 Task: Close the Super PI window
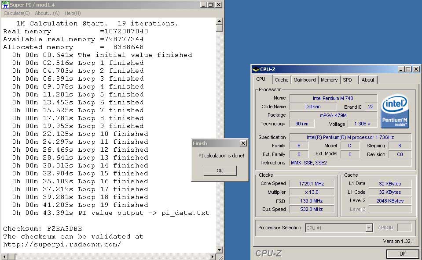tap(219, 4)
